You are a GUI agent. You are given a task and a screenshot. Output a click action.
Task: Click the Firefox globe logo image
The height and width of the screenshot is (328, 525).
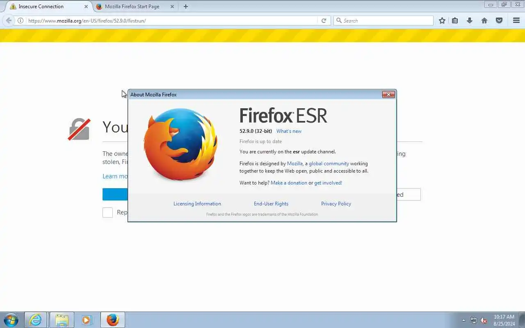click(180, 144)
